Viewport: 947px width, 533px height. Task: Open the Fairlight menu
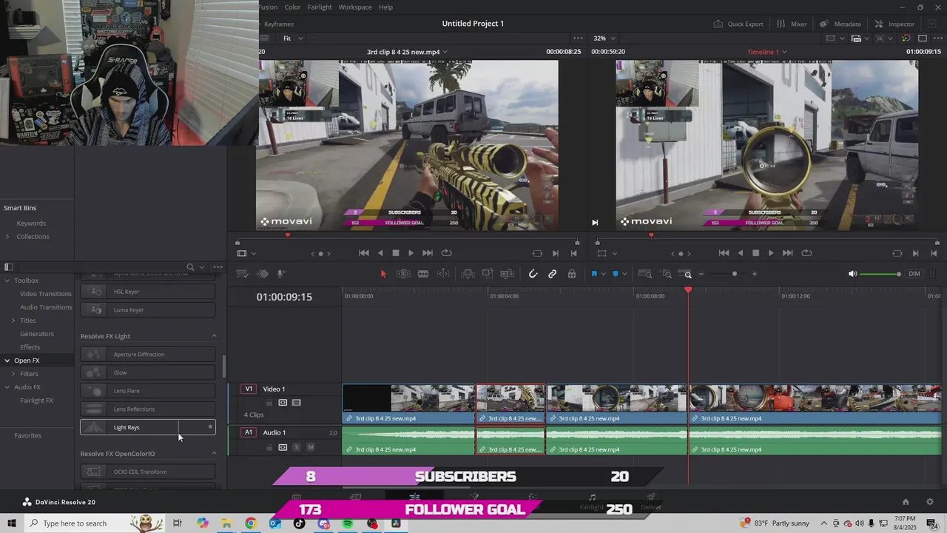tap(320, 7)
